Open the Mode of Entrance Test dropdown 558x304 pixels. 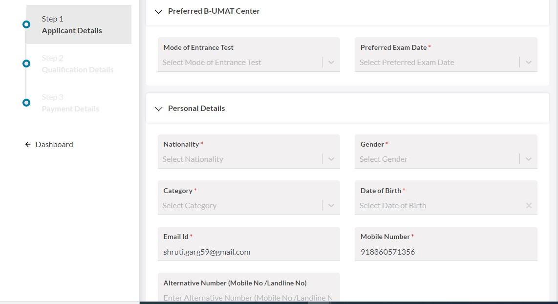click(241, 63)
